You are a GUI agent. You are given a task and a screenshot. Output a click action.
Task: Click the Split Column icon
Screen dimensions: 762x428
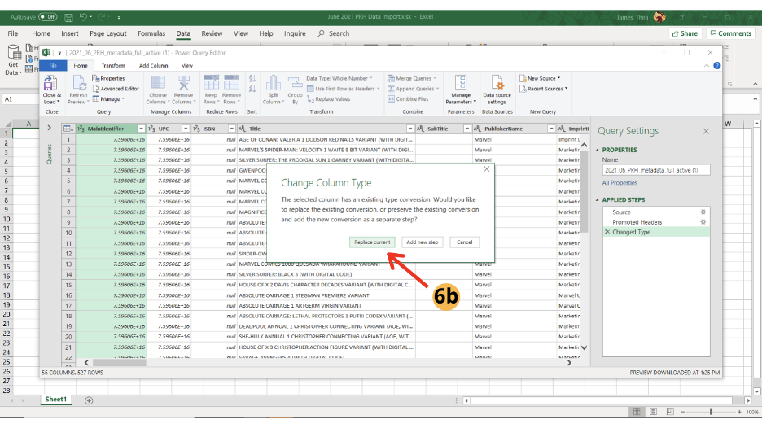pyautogui.click(x=273, y=82)
